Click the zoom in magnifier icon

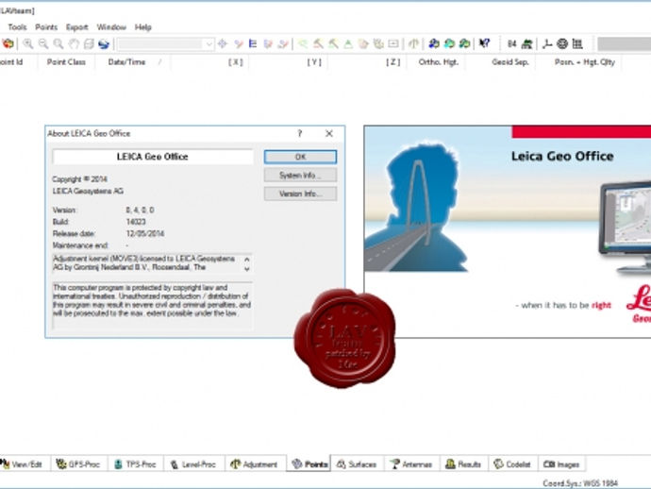(27, 43)
